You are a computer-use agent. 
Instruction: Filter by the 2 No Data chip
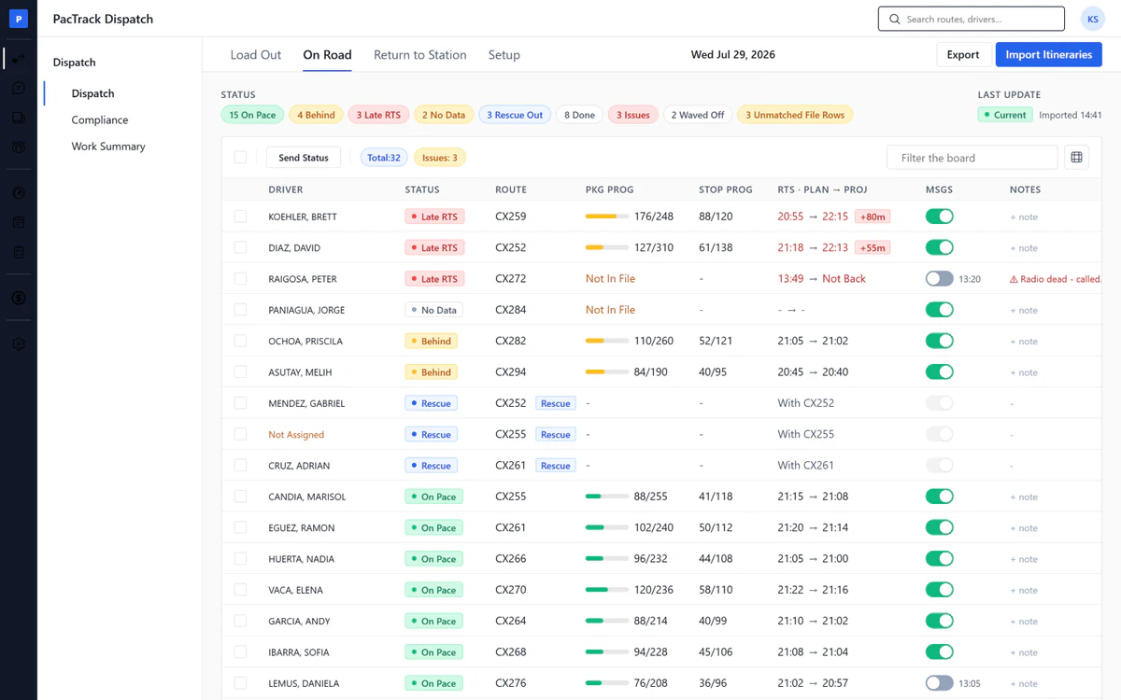pos(444,115)
